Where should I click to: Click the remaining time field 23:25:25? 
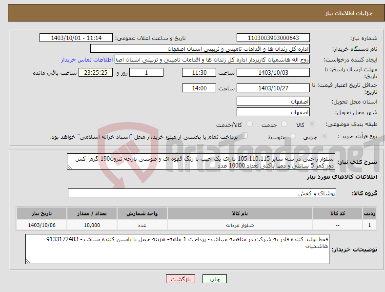pyautogui.click(x=96, y=72)
